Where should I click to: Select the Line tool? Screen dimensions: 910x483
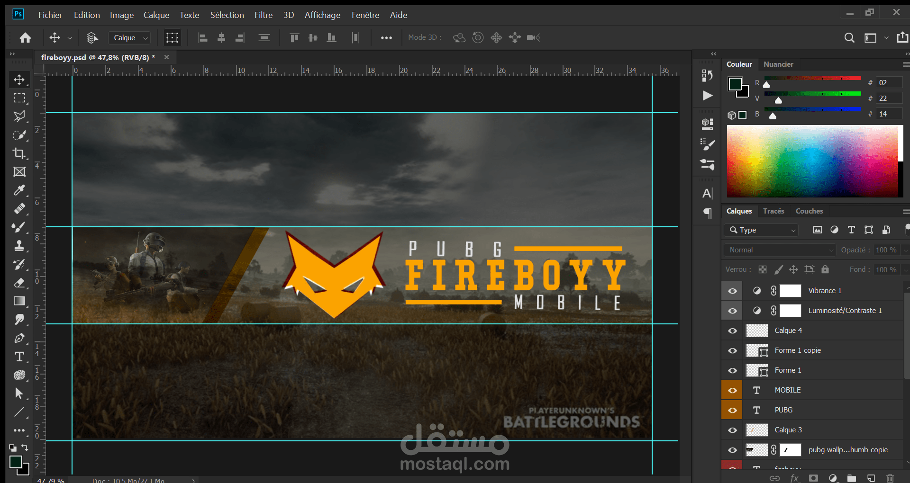(x=19, y=412)
